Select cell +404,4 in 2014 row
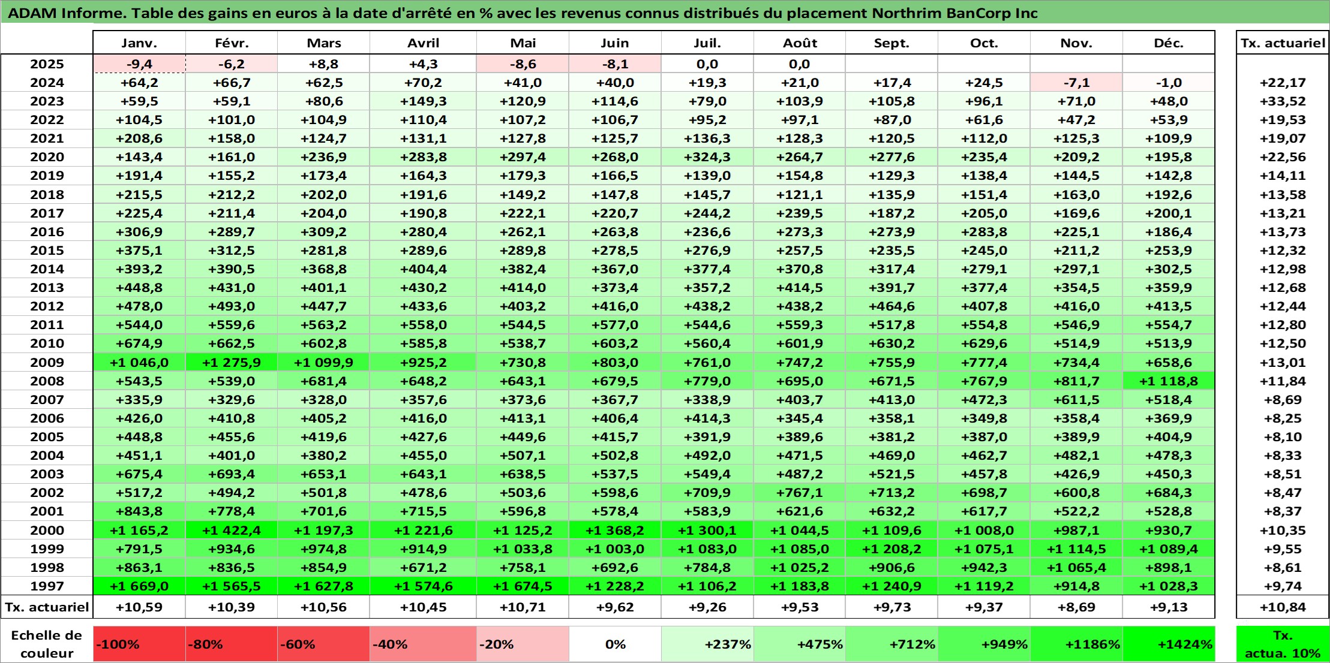The height and width of the screenshot is (663, 1330). point(423,269)
